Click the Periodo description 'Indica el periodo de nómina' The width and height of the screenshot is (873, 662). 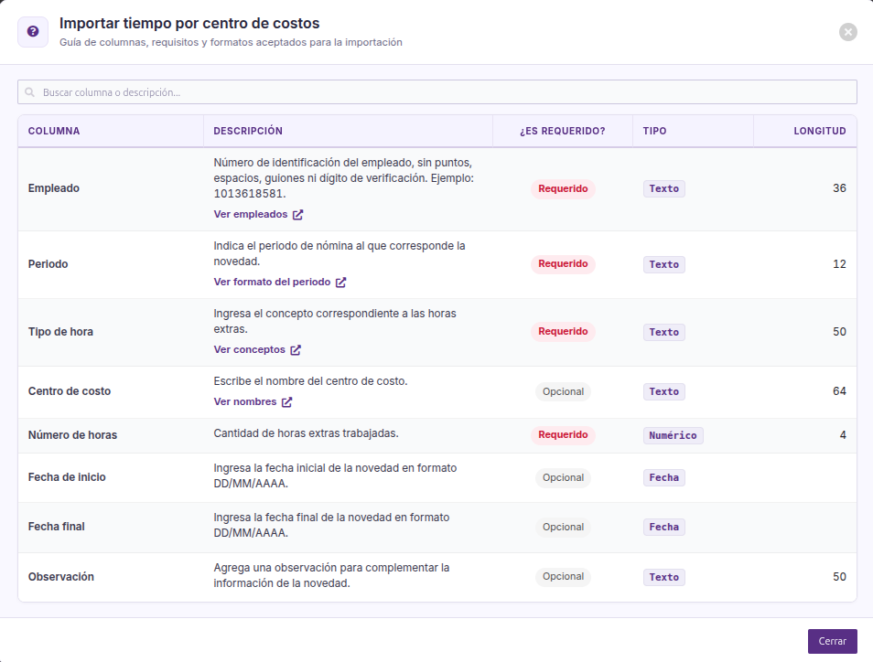coord(339,253)
